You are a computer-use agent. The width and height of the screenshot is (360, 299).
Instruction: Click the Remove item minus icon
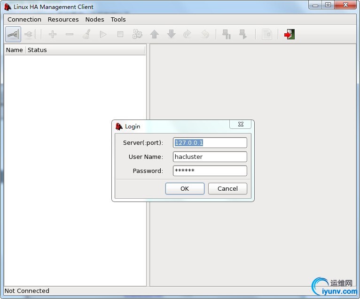70,34
